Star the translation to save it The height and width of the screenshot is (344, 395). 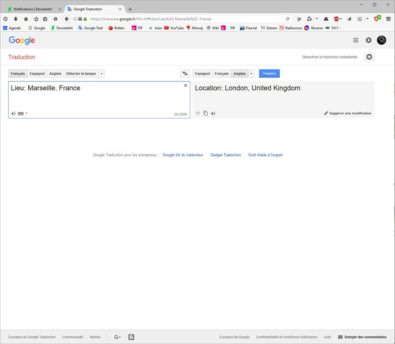(x=198, y=113)
